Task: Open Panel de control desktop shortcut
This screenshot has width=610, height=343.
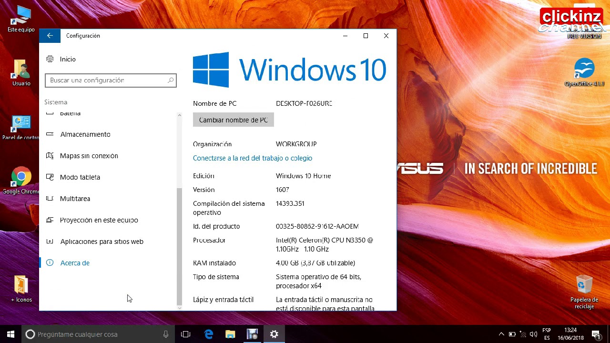Action: (20, 128)
